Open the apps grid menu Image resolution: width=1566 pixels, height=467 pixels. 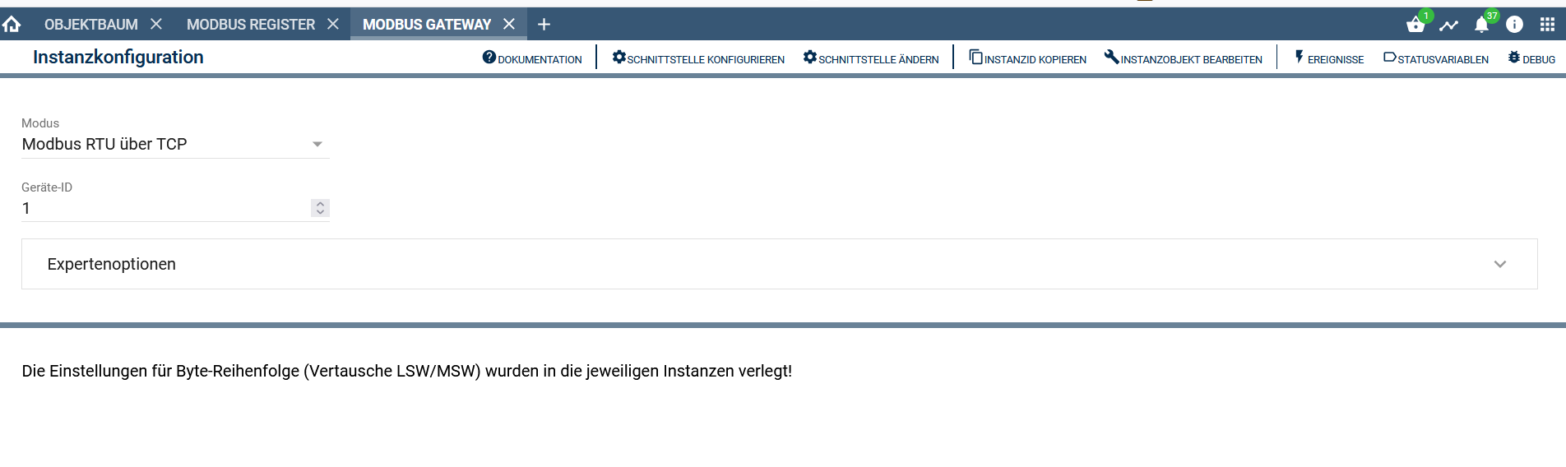pos(1547,25)
